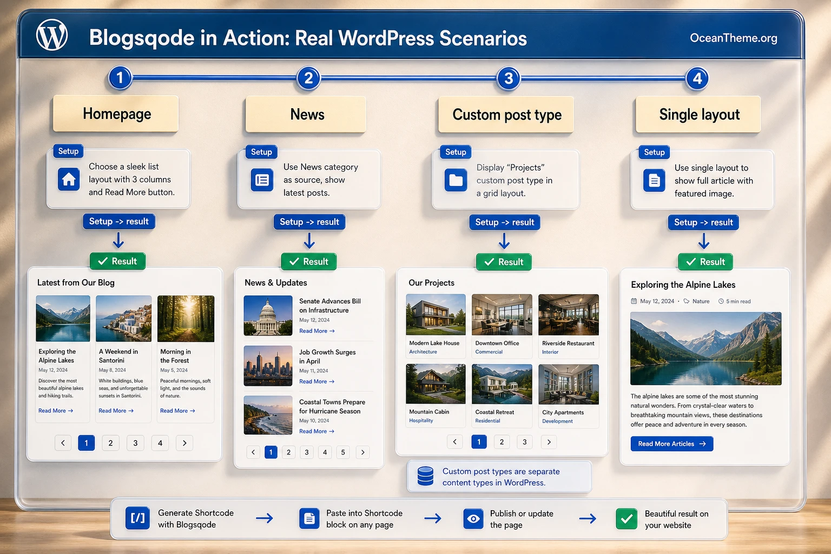This screenshot has height=554, width=831.
Task: Visit the OceanTheme.org link in header
Action: click(x=734, y=38)
